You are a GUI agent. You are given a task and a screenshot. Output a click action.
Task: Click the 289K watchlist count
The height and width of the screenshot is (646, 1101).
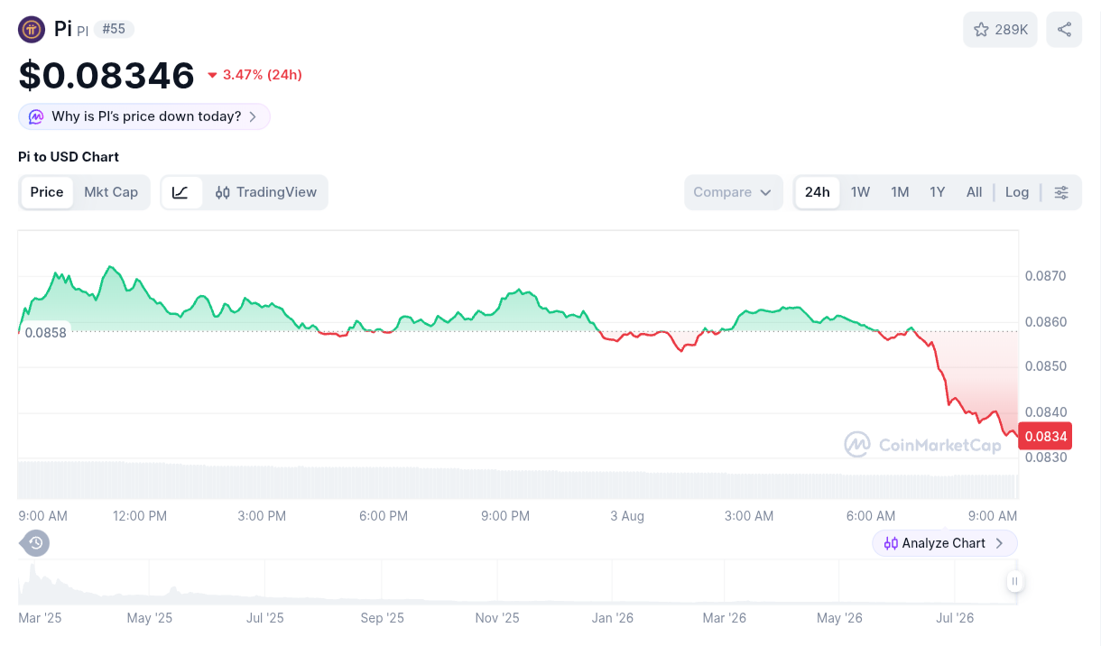click(x=1012, y=30)
